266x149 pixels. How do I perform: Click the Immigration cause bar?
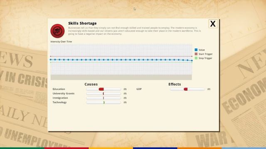103,98
